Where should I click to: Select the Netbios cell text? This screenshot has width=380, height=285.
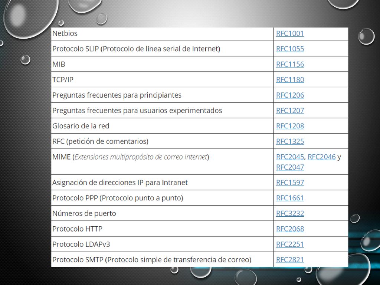tap(65, 33)
